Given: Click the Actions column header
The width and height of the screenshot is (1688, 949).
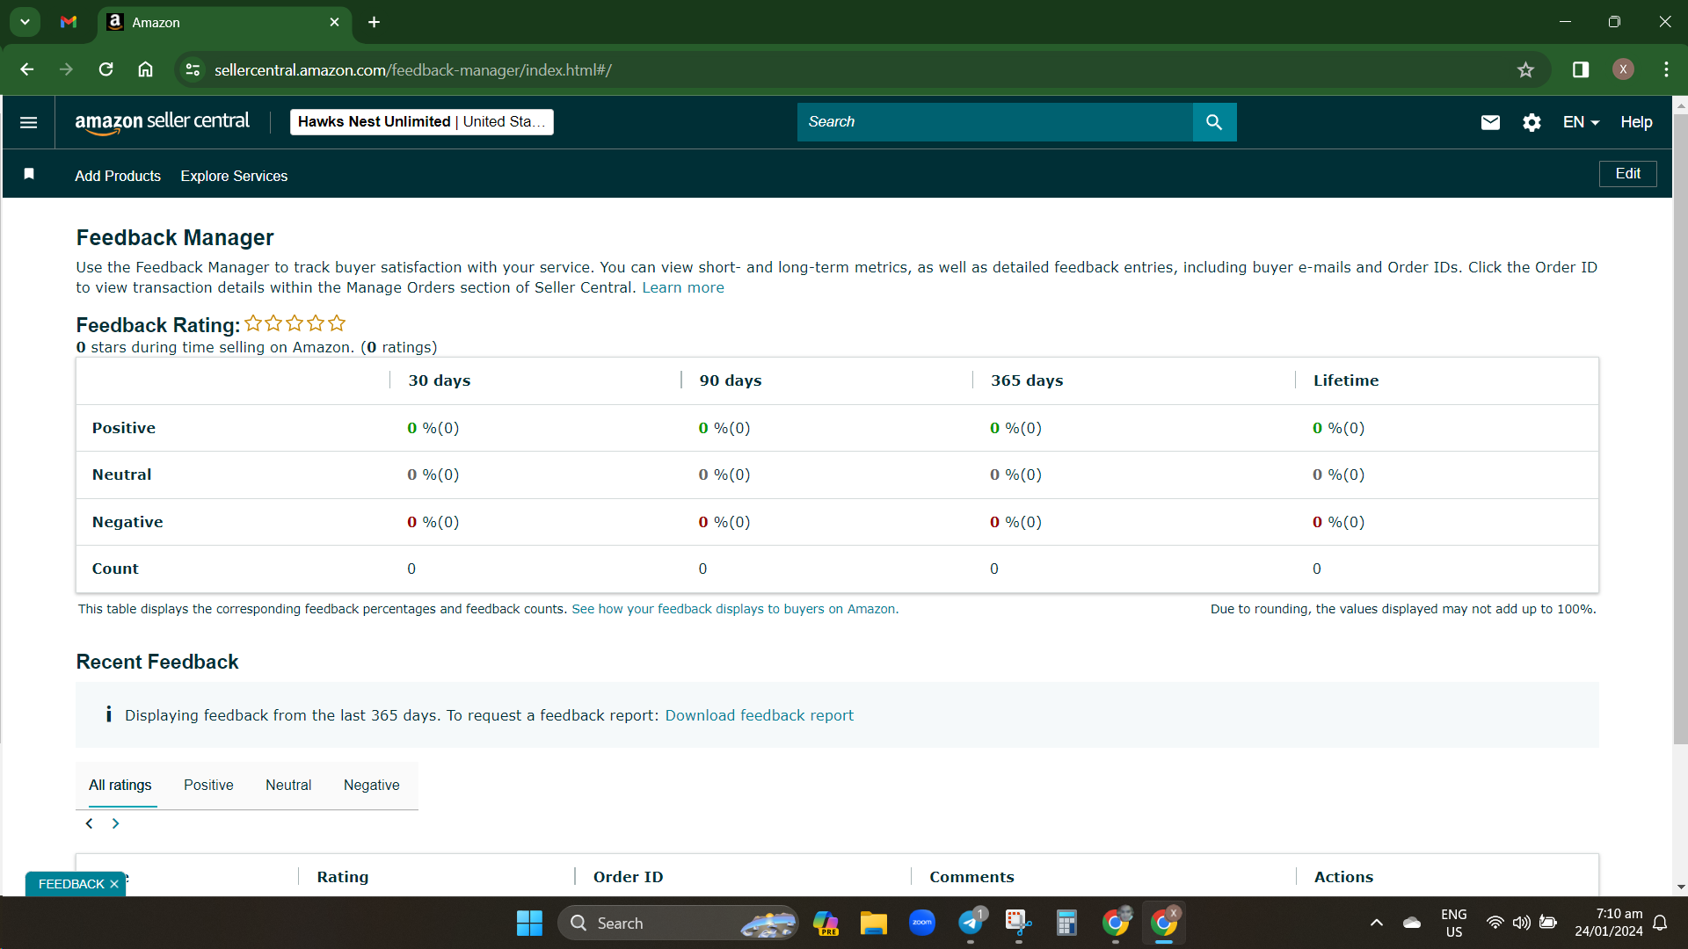Looking at the screenshot, I should tap(1343, 877).
